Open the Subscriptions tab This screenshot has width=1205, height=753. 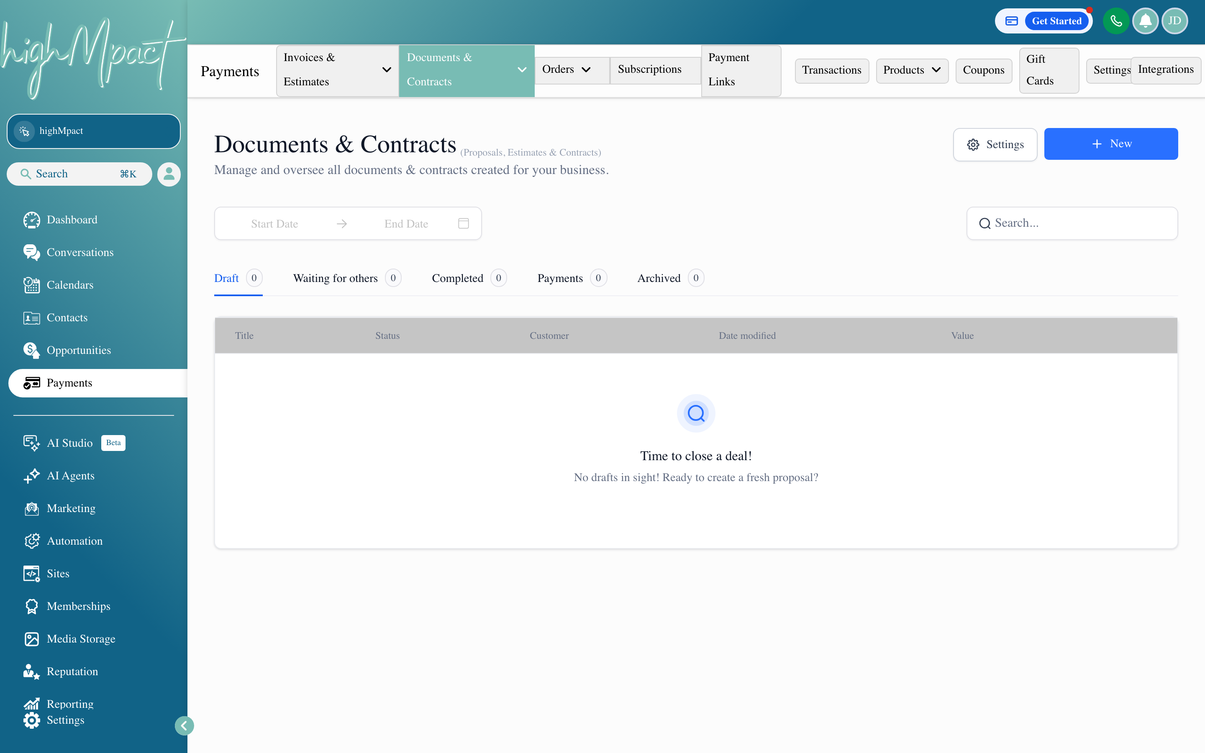(655, 70)
